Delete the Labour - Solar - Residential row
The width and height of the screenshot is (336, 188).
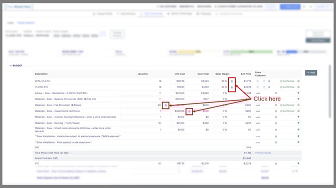(276, 93)
